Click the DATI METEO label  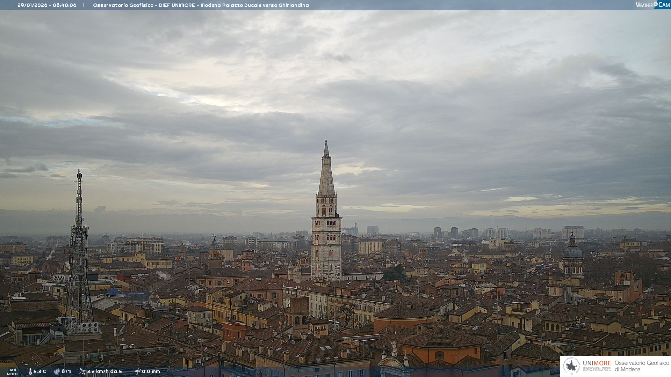coord(12,372)
